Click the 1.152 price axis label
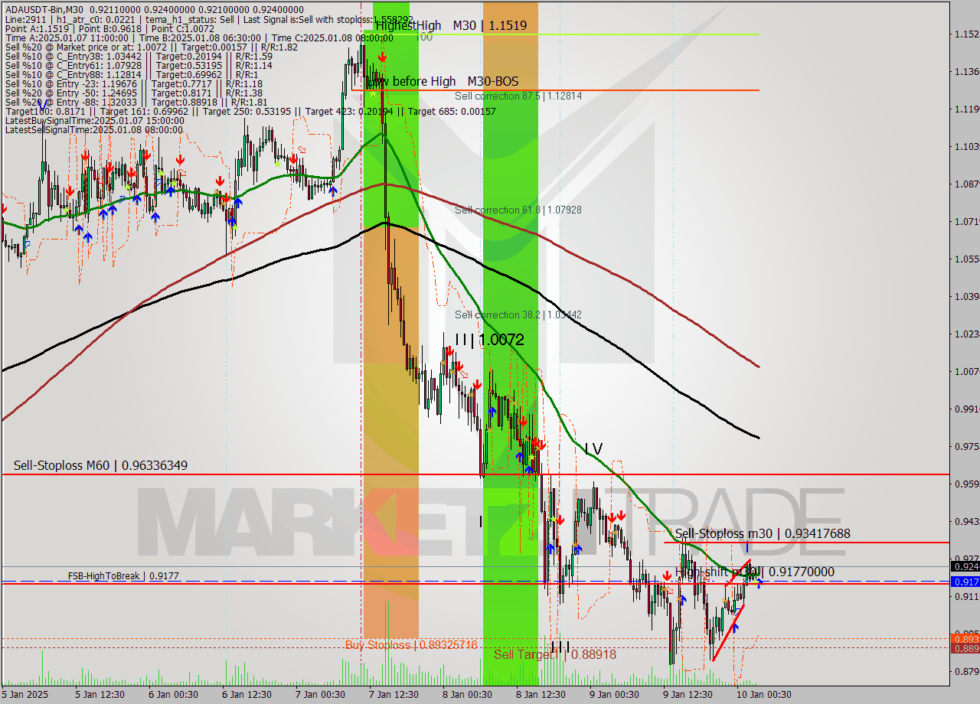This screenshot has width=980, height=704. [x=966, y=34]
